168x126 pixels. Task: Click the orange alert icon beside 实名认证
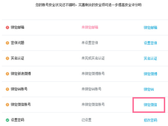(x=7, y=58)
